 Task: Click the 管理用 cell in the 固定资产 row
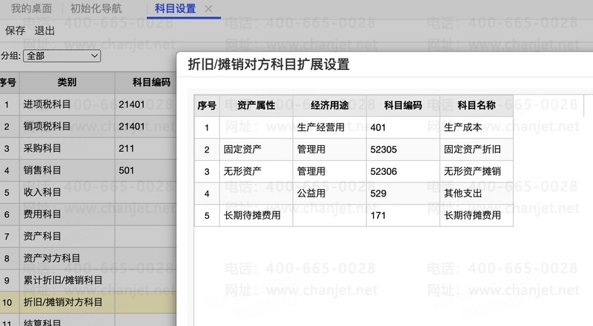(x=330, y=150)
